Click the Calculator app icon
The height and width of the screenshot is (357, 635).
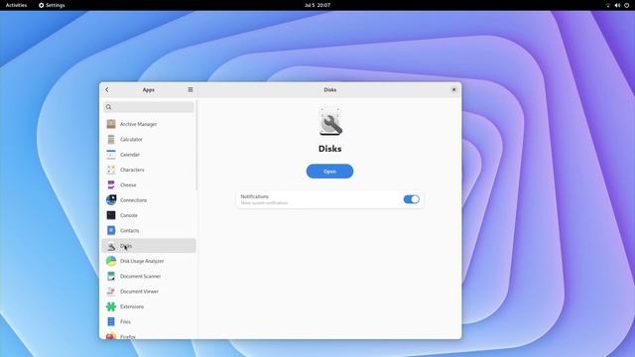111,139
